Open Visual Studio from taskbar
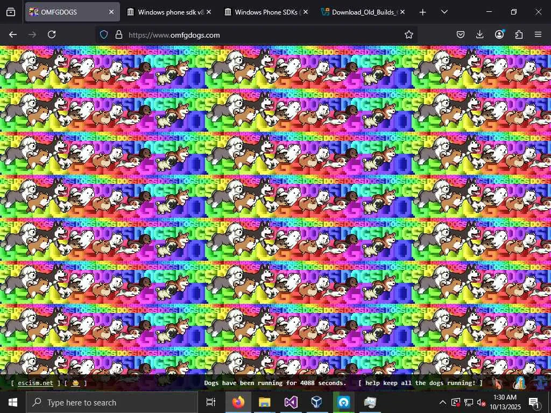Screen dimensions: 551x413 click(x=291, y=402)
